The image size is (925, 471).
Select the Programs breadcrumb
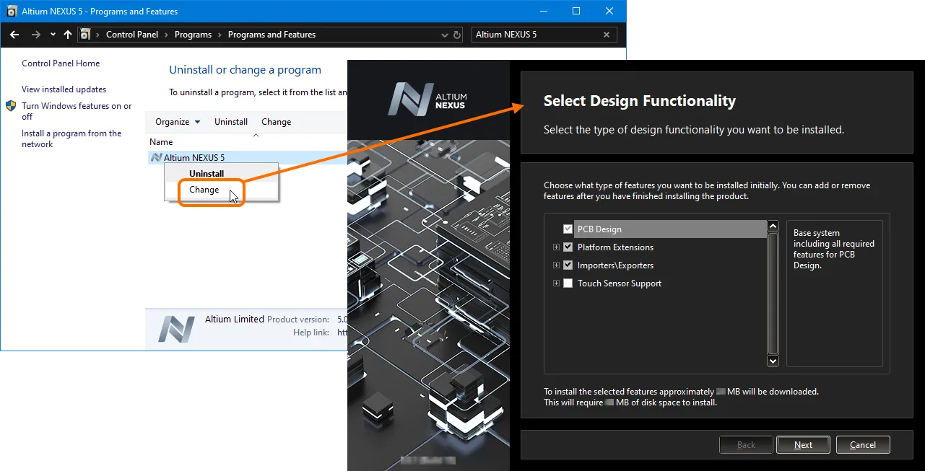193,35
